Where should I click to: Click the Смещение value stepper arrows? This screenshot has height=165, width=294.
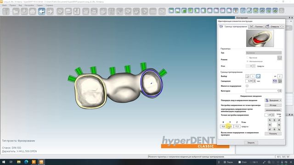(254, 81)
